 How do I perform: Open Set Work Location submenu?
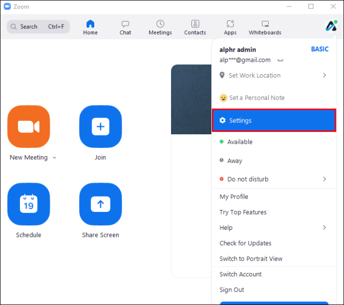coord(274,75)
